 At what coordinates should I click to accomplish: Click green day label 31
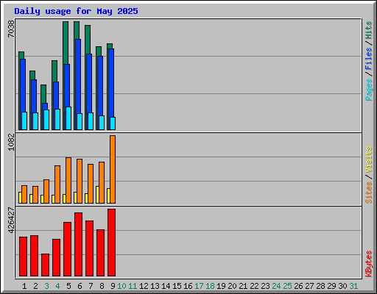point(353,286)
